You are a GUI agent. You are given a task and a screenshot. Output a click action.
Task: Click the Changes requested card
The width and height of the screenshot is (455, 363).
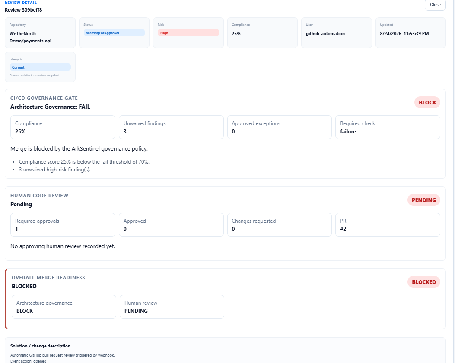click(280, 225)
